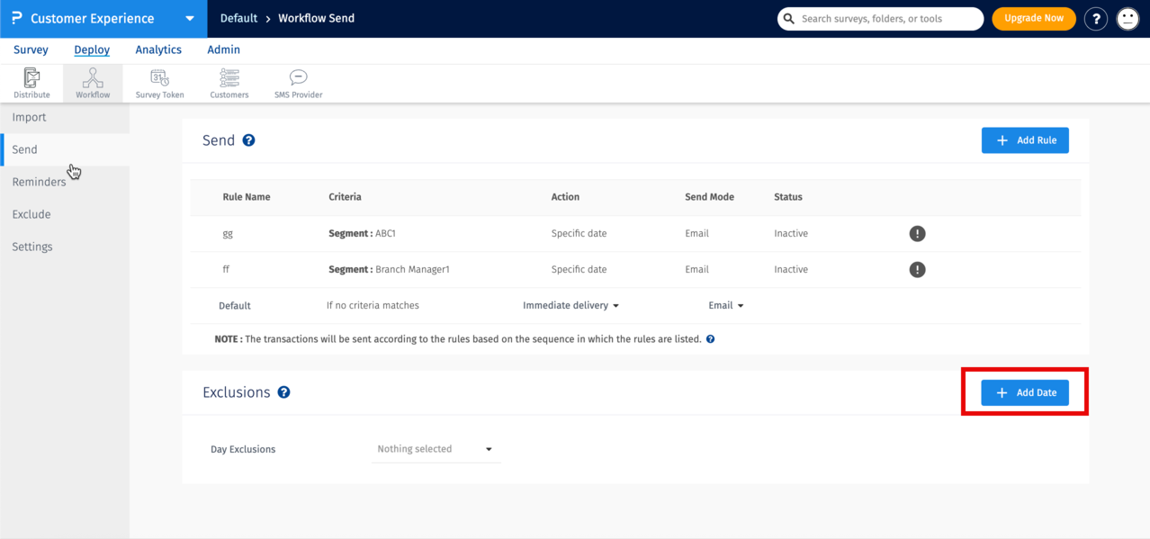Click the warning icon on the gg rule
1150x539 pixels.
(917, 233)
